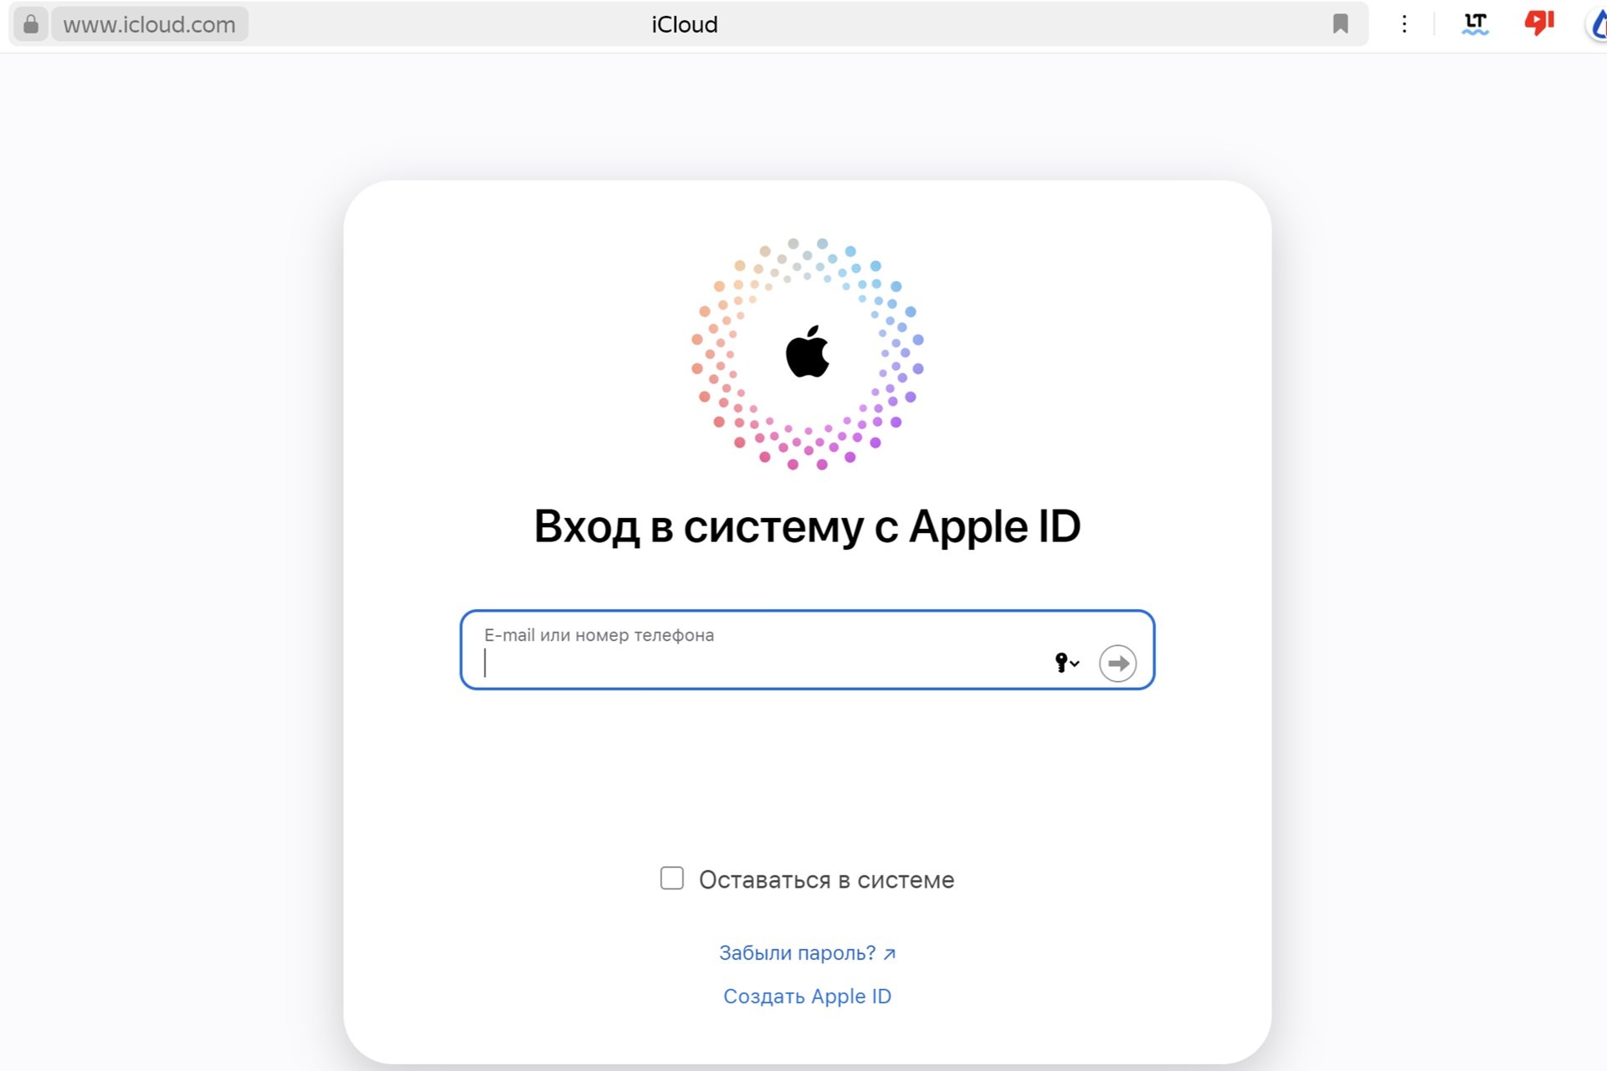Follow the Создать Apple ID link
This screenshot has width=1607, height=1071.
(807, 997)
